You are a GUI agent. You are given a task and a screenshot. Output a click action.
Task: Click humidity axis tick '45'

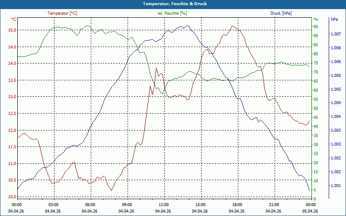tap(316, 117)
